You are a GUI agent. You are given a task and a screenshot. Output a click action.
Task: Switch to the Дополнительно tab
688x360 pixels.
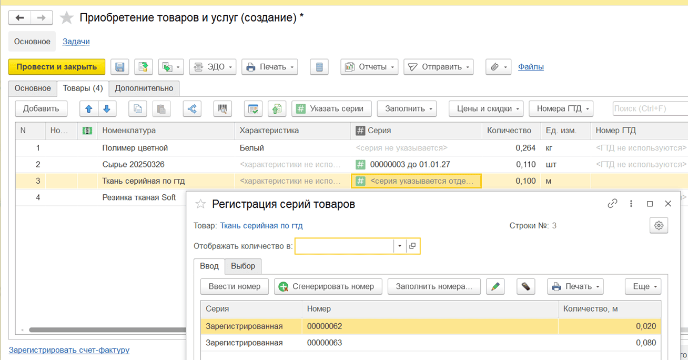pyautogui.click(x=144, y=88)
